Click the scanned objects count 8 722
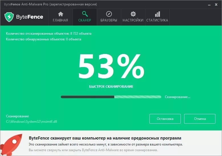 (x=75, y=34)
